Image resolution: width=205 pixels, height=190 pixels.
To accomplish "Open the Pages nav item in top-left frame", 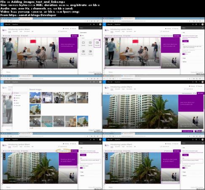I will point(21,31).
